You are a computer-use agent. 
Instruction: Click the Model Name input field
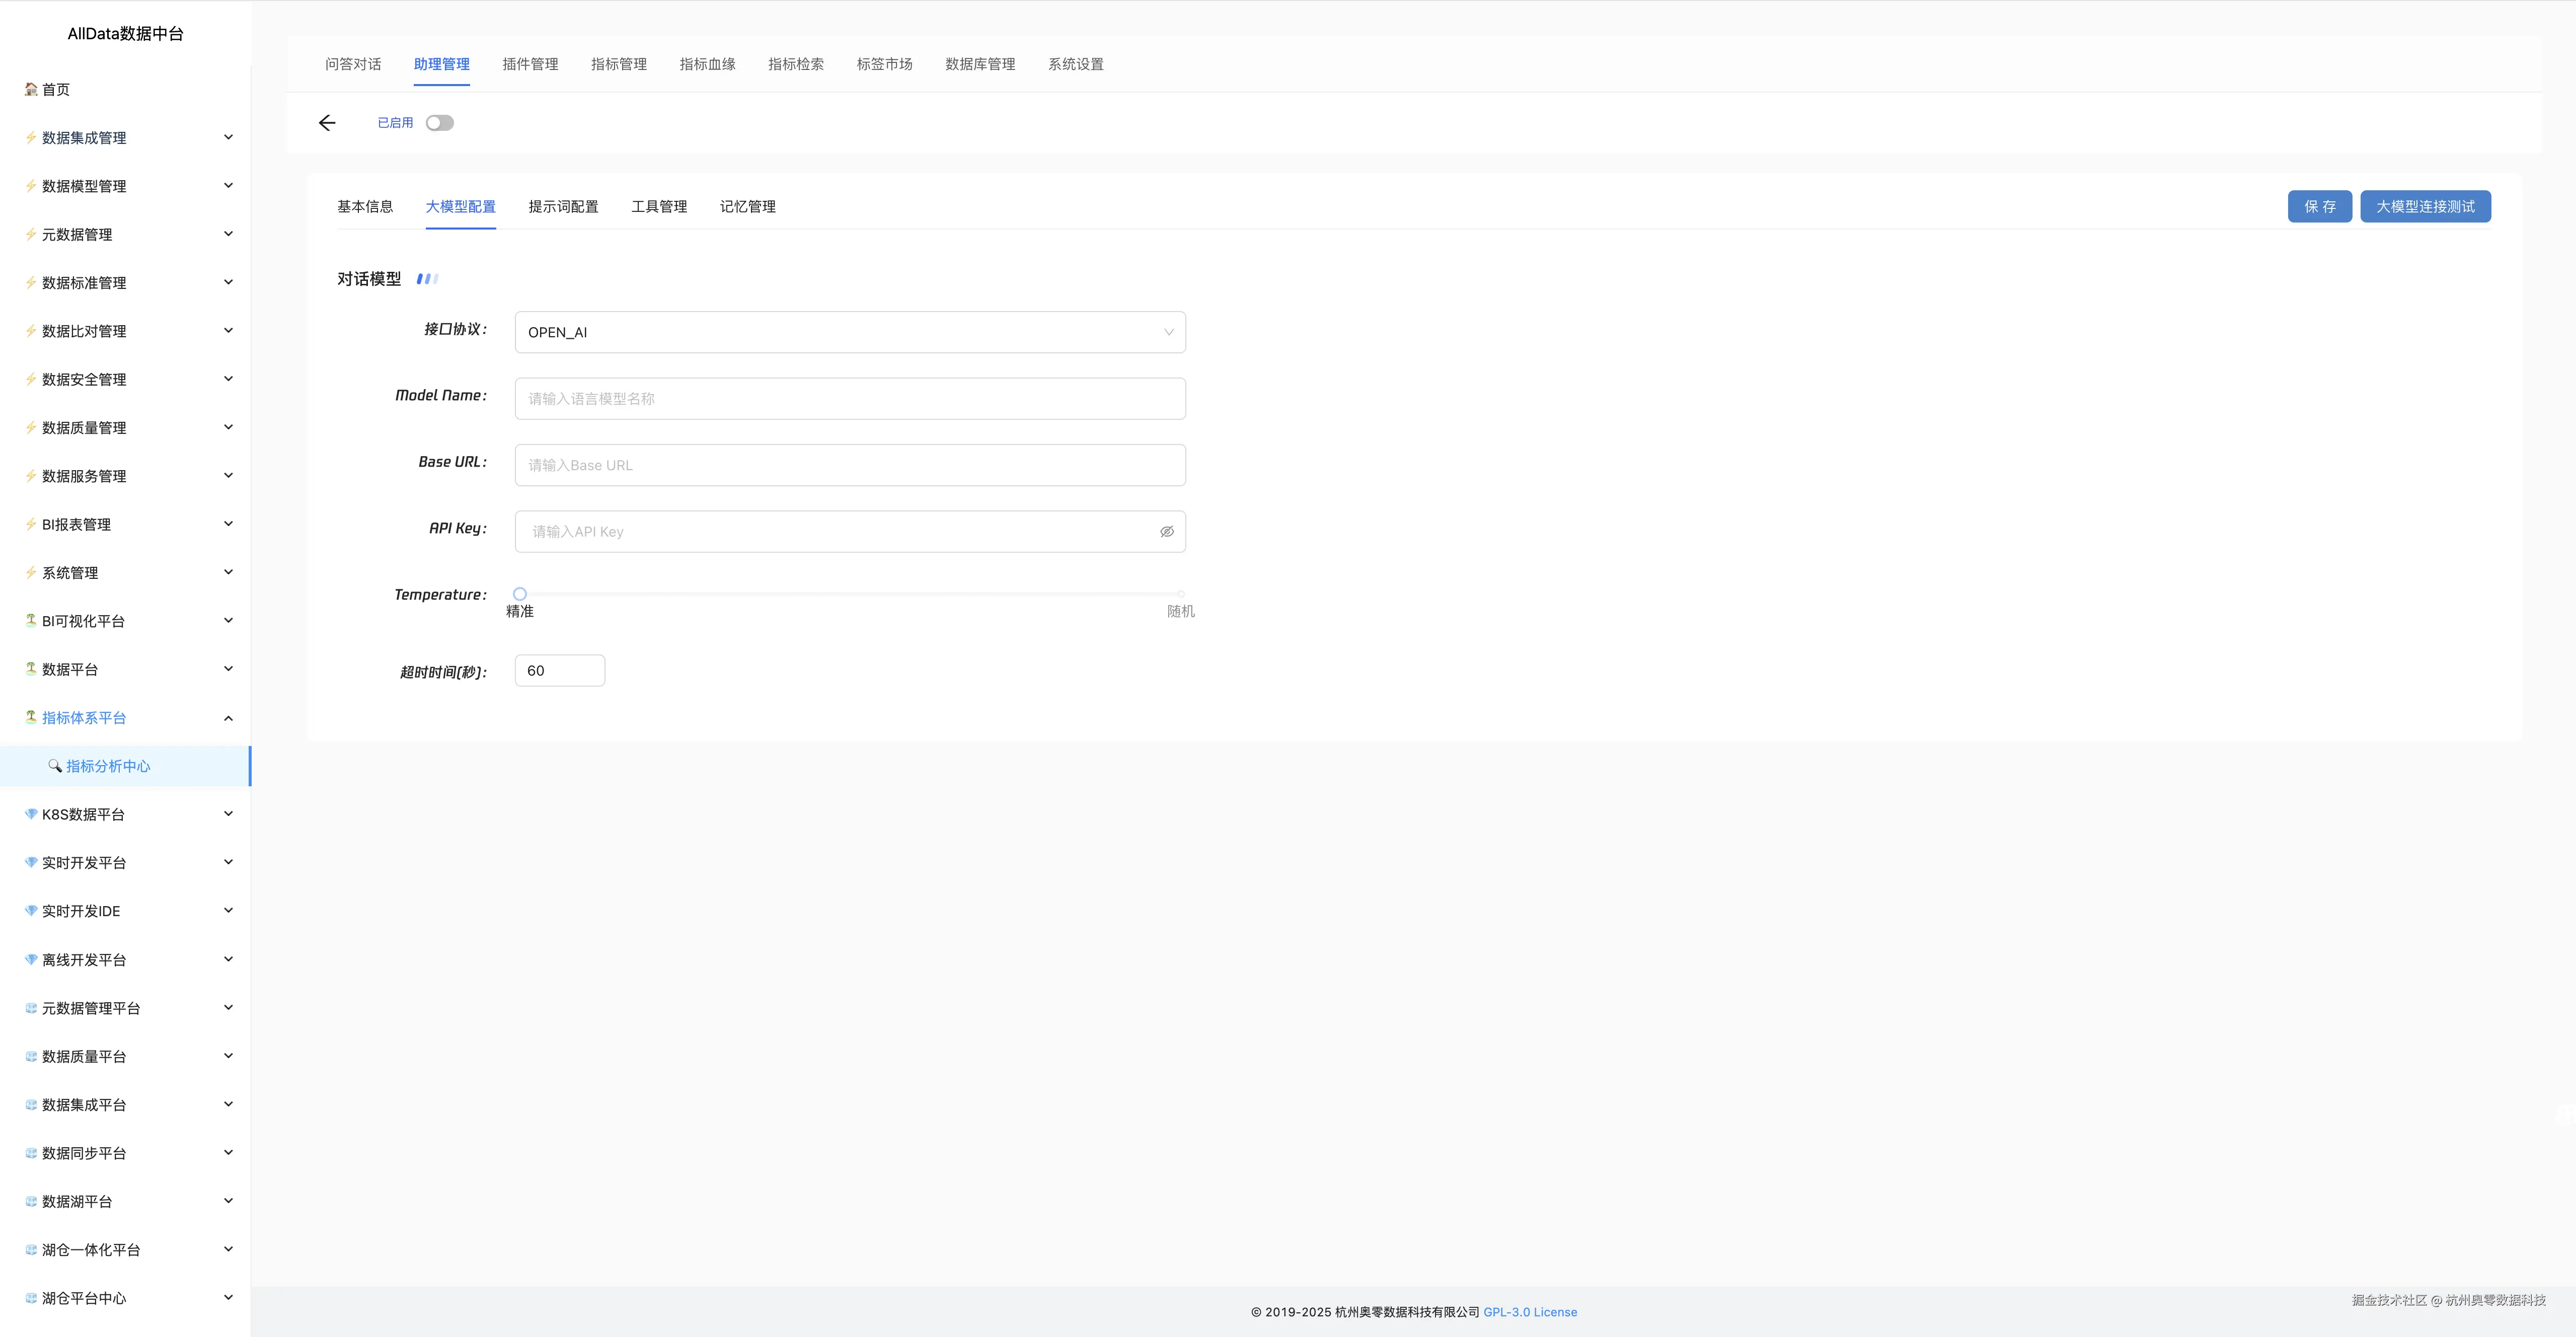850,399
